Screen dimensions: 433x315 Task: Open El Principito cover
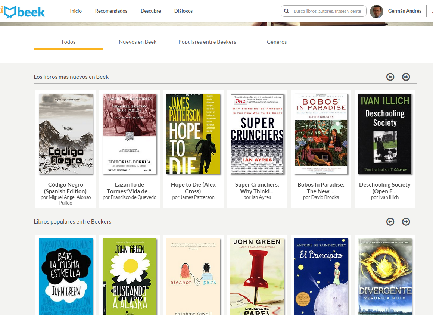[x=321, y=277]
